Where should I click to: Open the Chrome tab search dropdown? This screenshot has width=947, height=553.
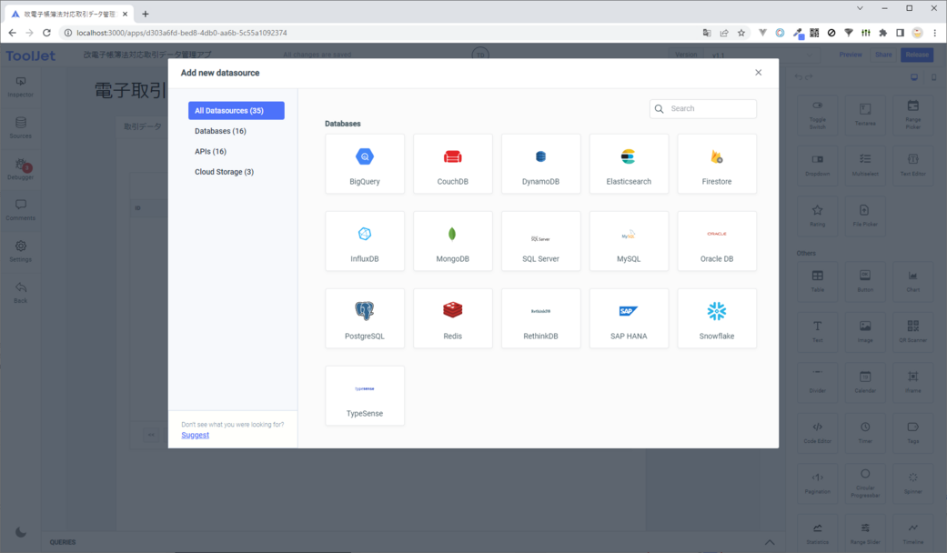tap(860, 8)
